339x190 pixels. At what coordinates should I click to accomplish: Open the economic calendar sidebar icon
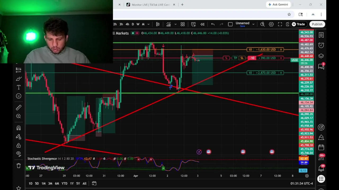click(x=321, y=147)
